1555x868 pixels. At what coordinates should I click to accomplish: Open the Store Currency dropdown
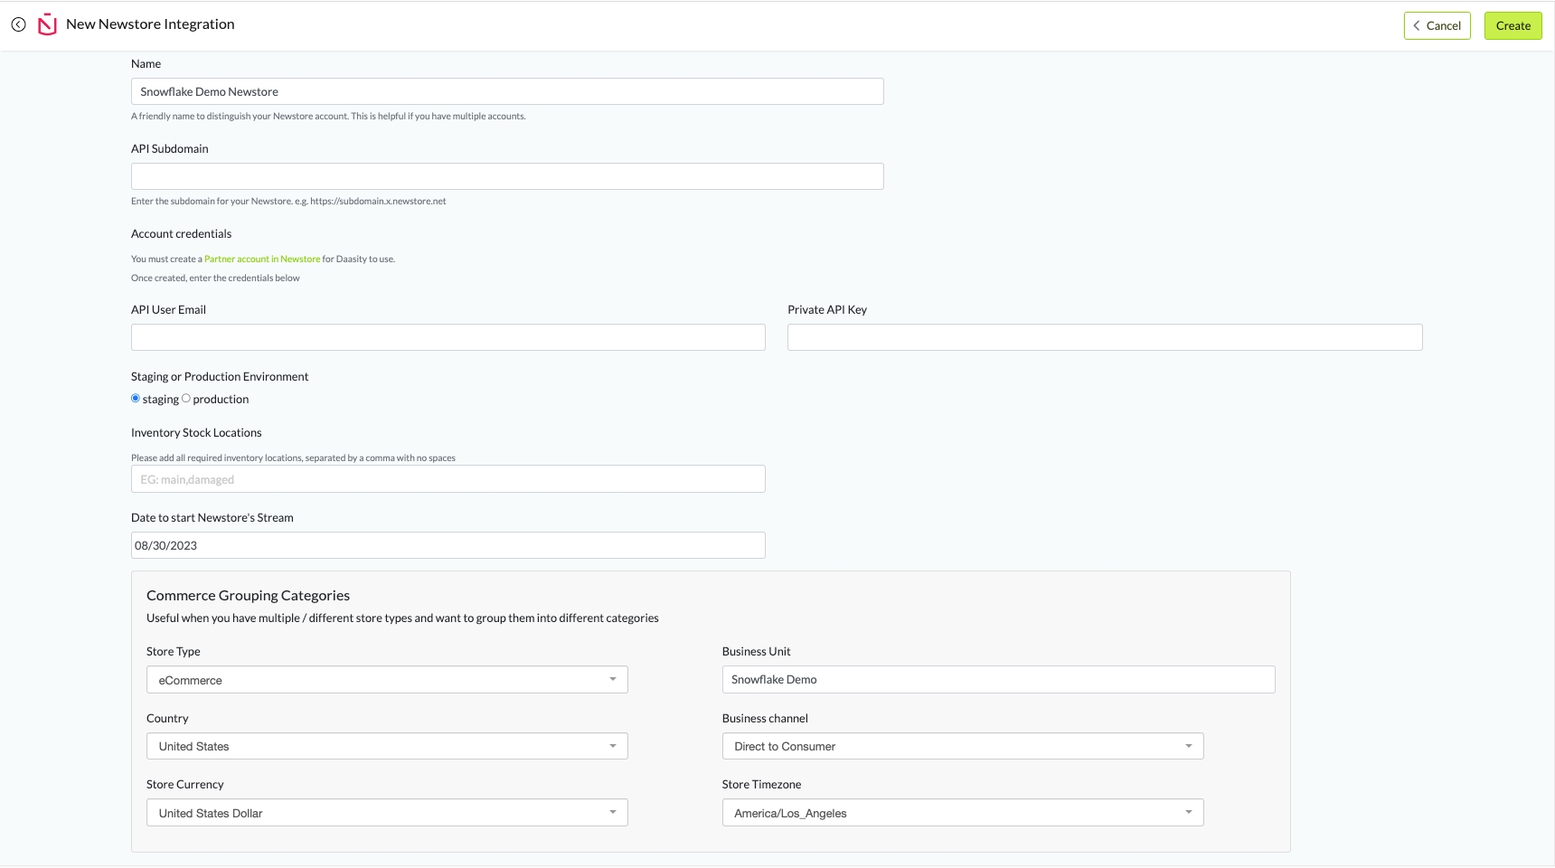point(387,813)
